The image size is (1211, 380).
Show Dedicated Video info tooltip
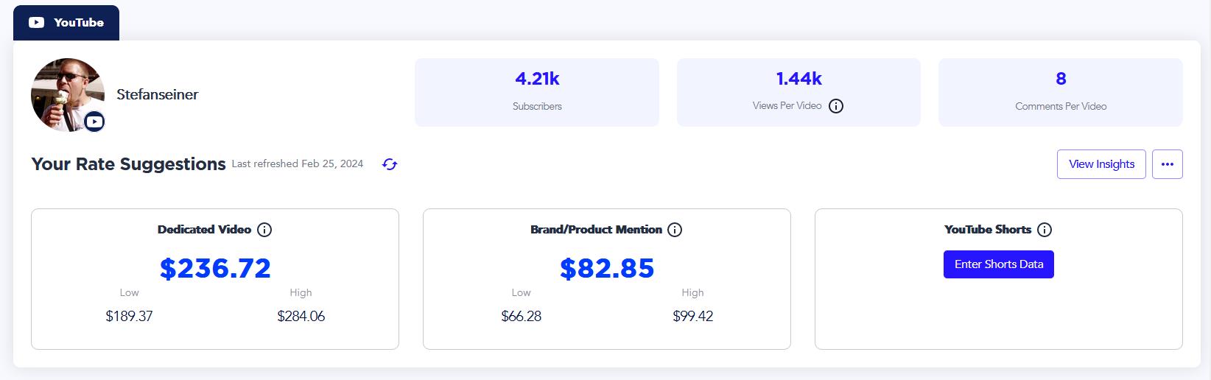pos(264,230)
